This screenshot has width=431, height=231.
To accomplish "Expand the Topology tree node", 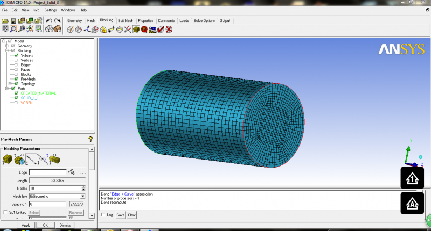I will [11, 84].
